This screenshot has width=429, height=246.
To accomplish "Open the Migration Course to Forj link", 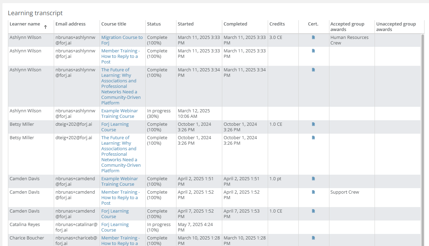I will pyautogui.click(x=122, y=40).
